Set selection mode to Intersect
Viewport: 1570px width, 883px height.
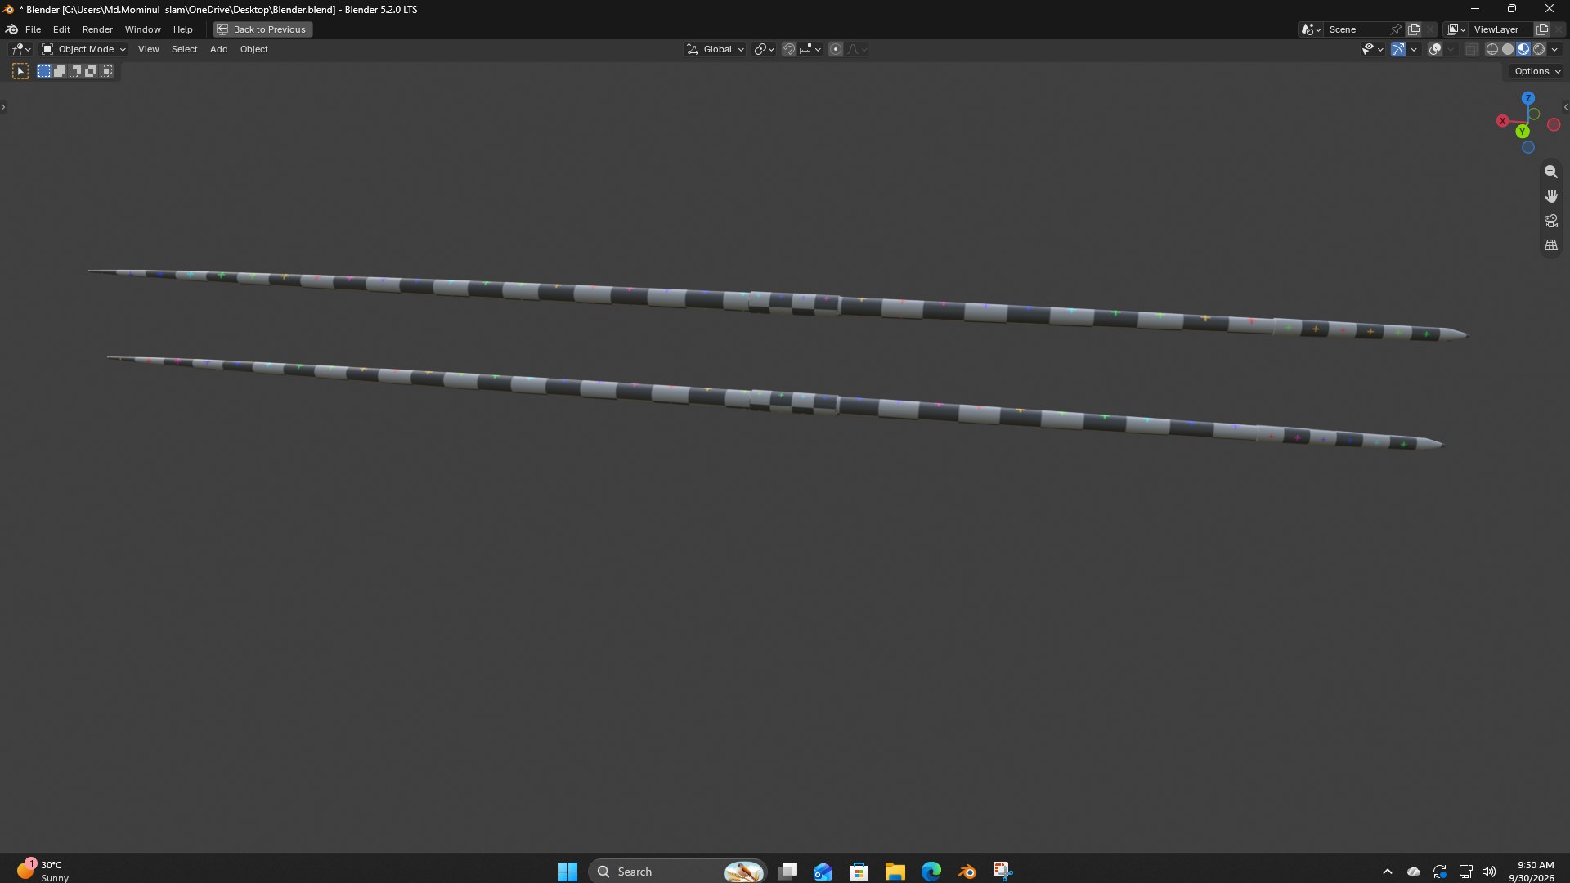tap(106, 71)
